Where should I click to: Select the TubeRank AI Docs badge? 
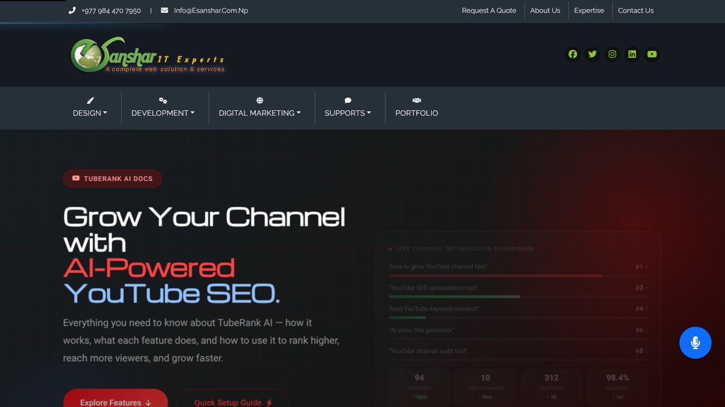[112, 179]
